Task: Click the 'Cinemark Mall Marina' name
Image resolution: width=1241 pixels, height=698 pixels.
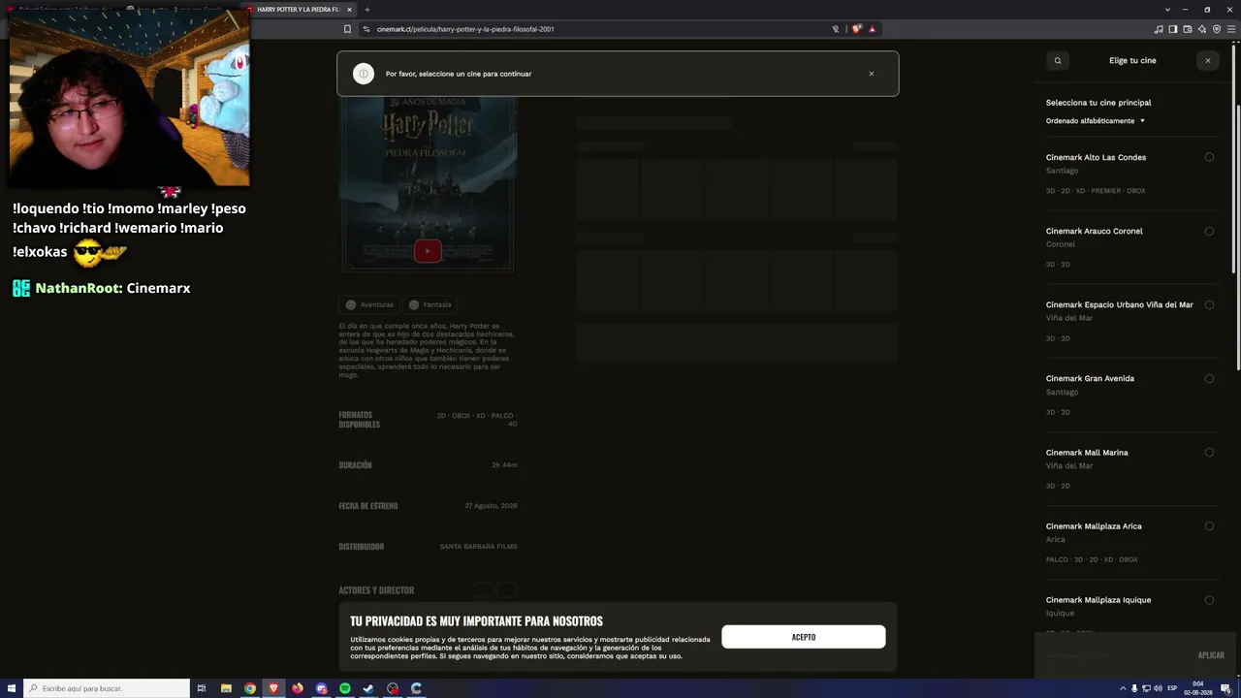Action: [1087, 453]
